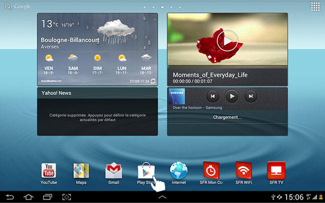The image size is (325, 203).
Task: Tap the battery status icon
Action: tap(321, 197)
